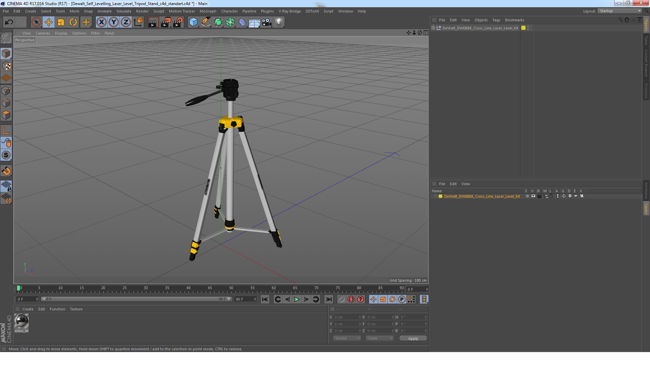Click the Undo arrow icon
650x392 pixels.
pyautogui.click(x=9, y=22)
